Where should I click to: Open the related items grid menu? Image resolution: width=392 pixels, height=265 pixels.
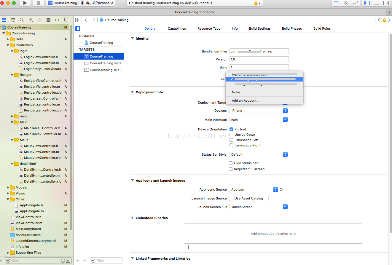[x=77, y=20]
